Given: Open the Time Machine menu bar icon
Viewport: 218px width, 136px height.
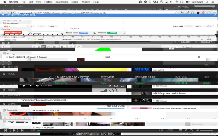Looking at the screenshot, I should [161, 2].
